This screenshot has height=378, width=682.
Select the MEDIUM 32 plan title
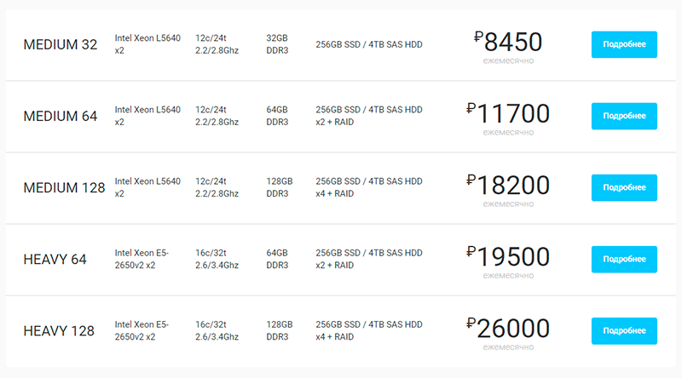(x=61, y=44)
